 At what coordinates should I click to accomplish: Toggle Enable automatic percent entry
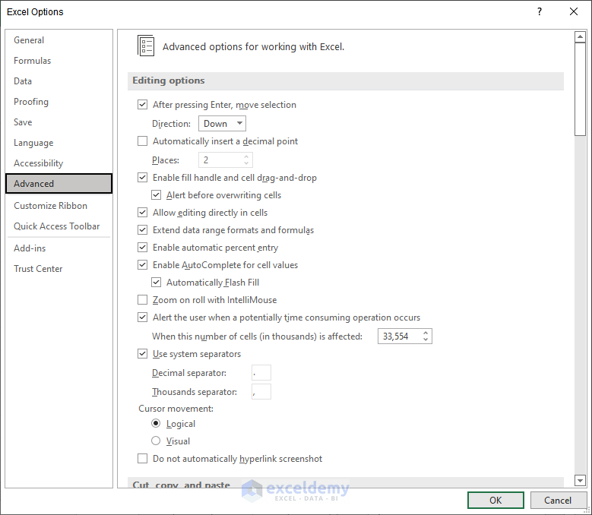pos(142,248)
